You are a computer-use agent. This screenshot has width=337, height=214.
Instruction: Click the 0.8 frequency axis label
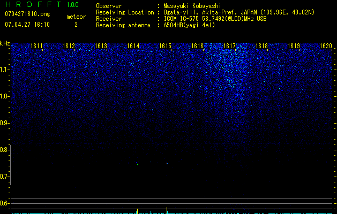coord(4,150)
